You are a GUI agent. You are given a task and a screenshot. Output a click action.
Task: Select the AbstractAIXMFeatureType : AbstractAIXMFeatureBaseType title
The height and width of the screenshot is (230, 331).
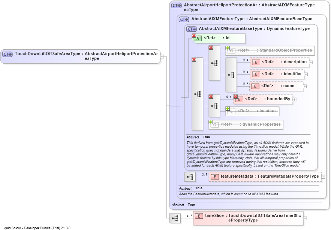[252, 19]
